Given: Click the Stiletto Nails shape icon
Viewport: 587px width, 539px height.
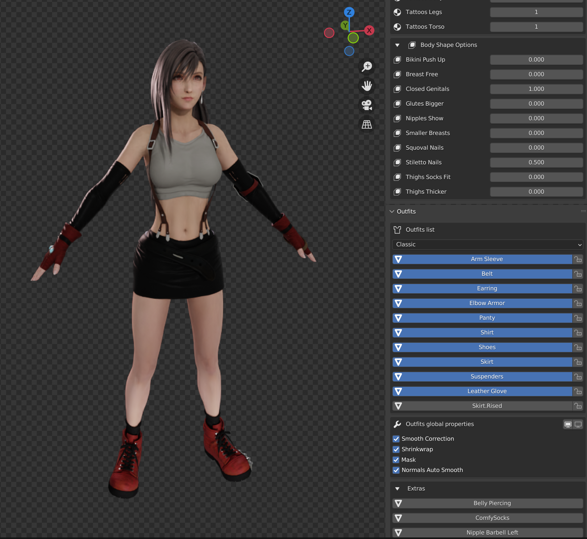Looking at the screenshot, I should tap(397, 162).
